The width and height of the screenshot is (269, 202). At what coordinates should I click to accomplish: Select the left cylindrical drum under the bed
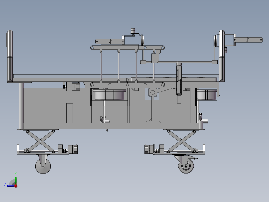tap(110, 94)
